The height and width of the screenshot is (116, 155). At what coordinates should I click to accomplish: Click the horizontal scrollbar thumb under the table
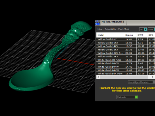pyautogui.click(x=124, y=77)
